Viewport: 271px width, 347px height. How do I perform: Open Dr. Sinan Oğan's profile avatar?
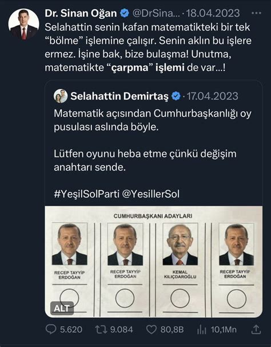coord(23,24)
